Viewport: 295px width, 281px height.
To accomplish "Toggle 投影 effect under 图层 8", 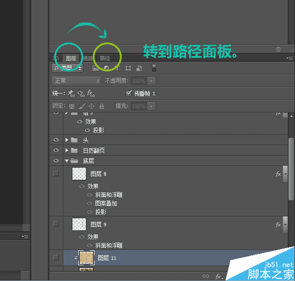I will 90,212.
